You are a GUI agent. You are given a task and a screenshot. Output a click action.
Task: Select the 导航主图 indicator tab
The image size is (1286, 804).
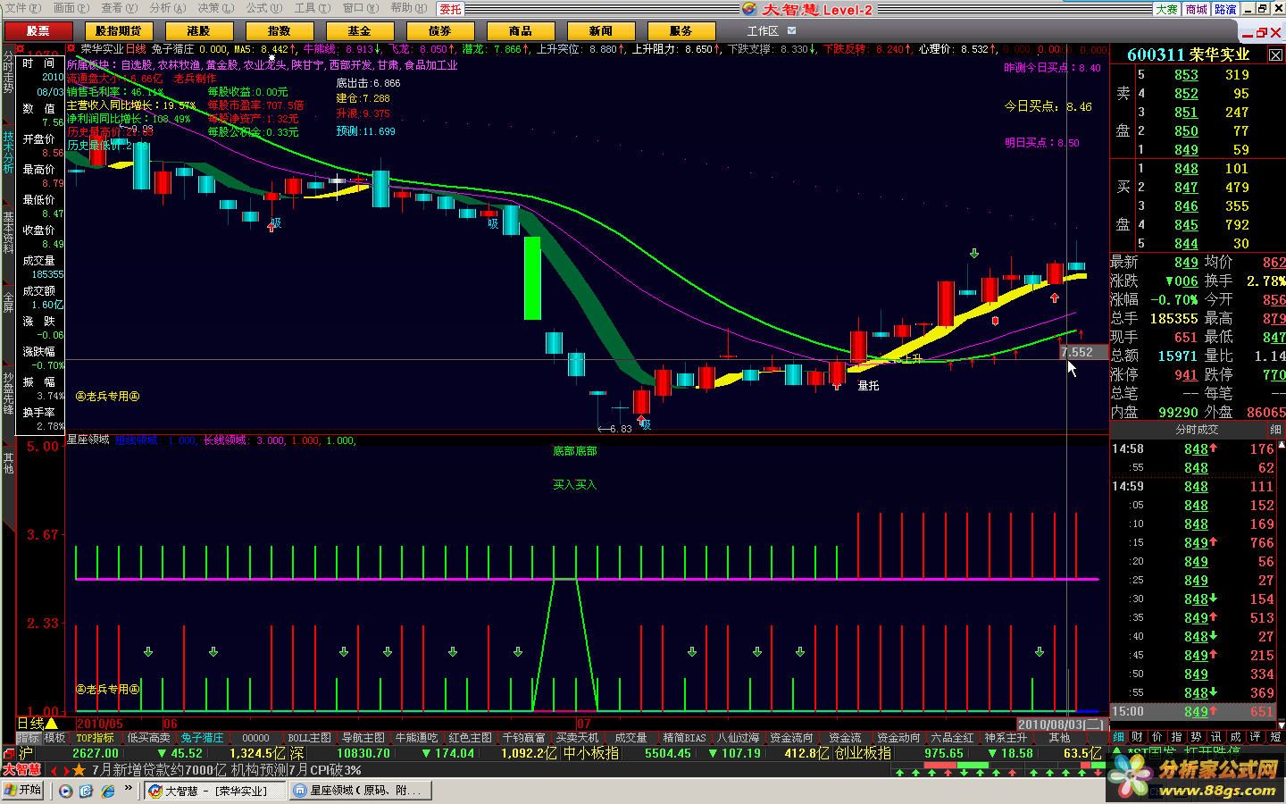(363, 738)
